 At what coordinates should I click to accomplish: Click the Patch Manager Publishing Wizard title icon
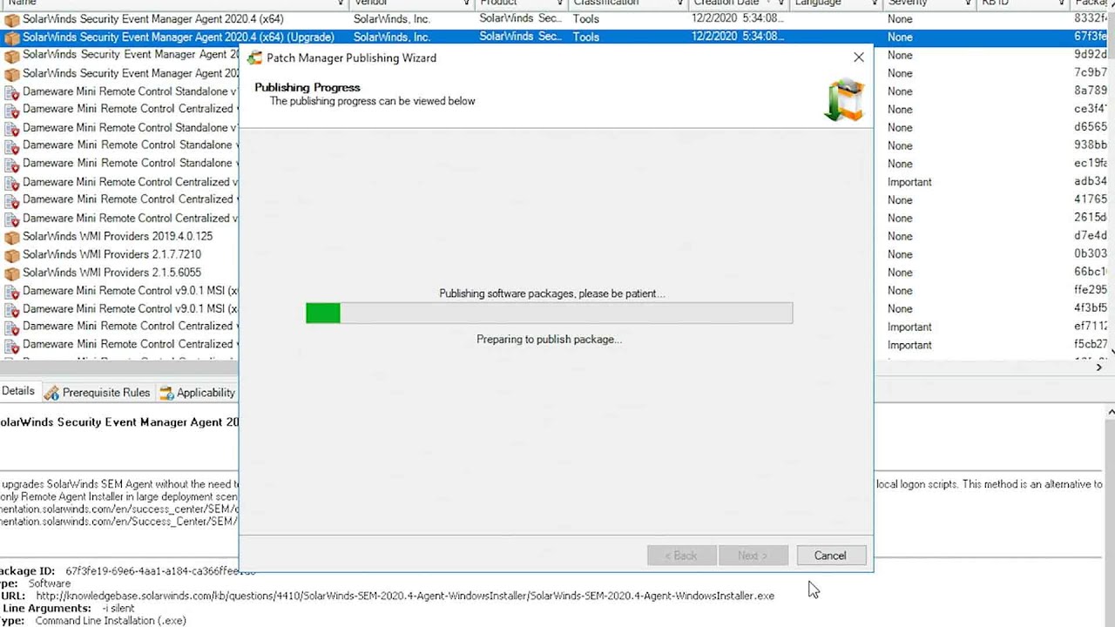(254, 58)
